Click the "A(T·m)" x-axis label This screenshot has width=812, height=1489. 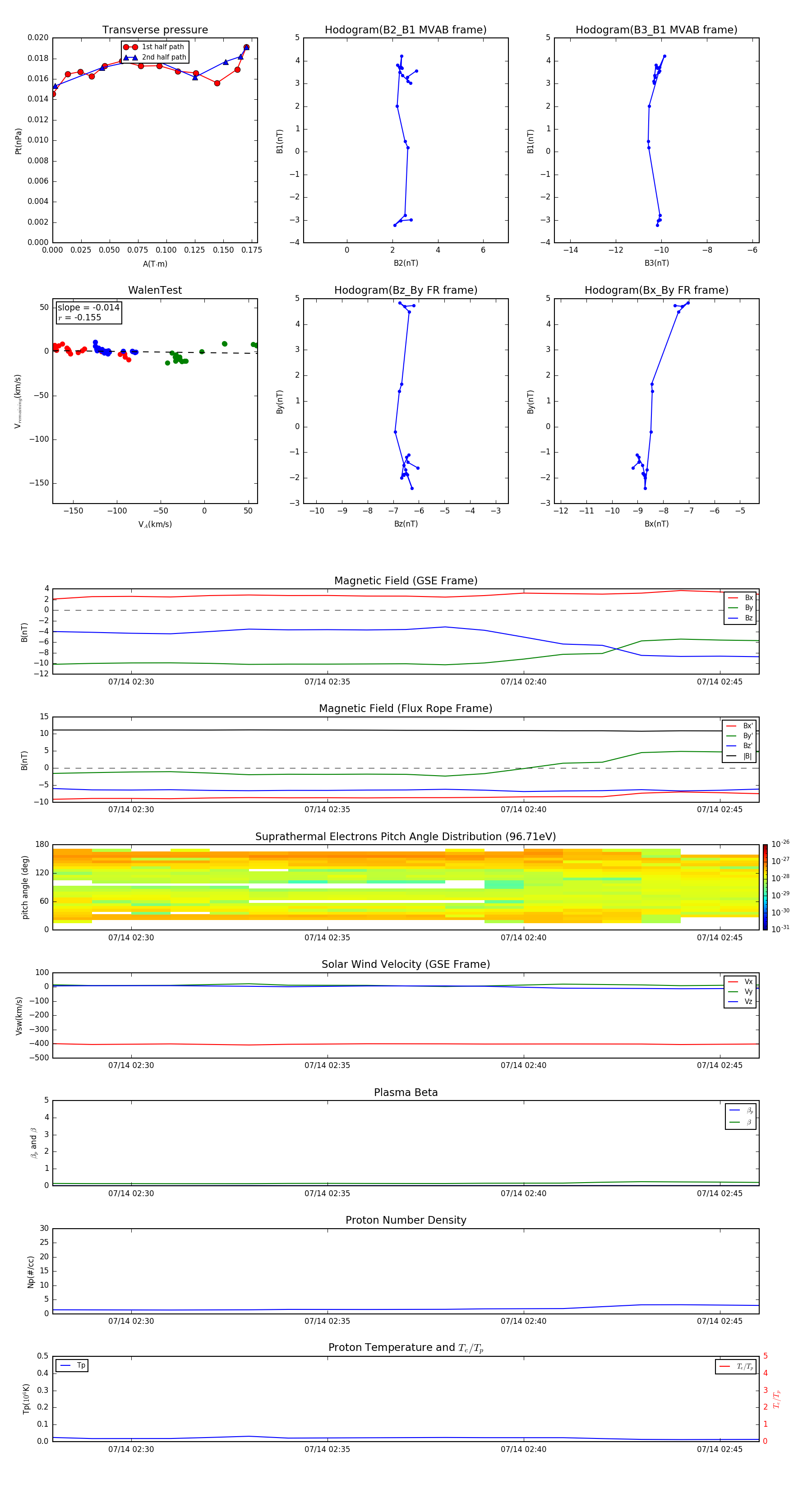[x=155, y=264]
